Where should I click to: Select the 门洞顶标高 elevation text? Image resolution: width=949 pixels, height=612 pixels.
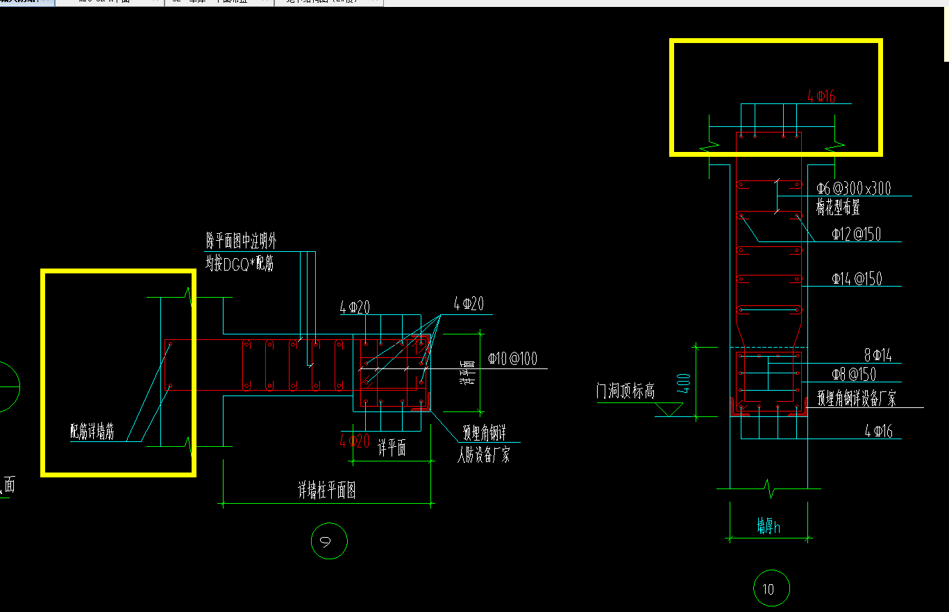[625, 391]
